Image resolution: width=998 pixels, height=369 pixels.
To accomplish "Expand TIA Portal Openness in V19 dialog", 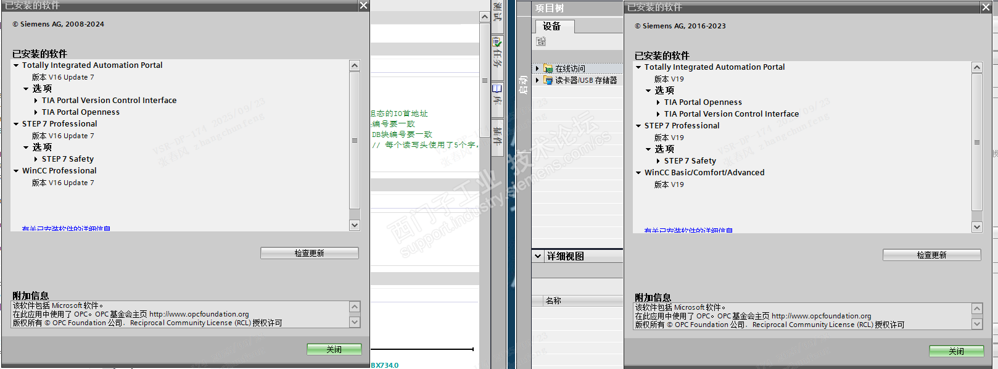I will click(658, 102).
